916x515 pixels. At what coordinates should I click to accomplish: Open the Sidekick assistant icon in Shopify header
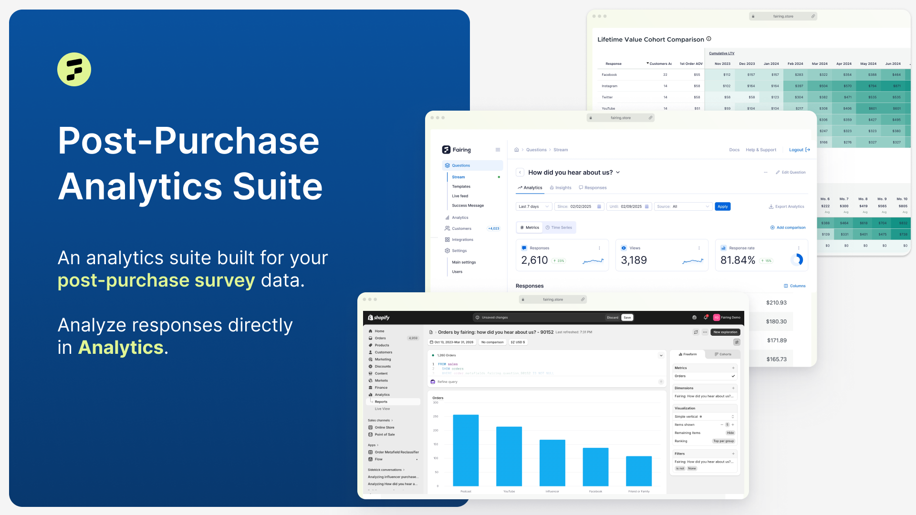[694, 317]
